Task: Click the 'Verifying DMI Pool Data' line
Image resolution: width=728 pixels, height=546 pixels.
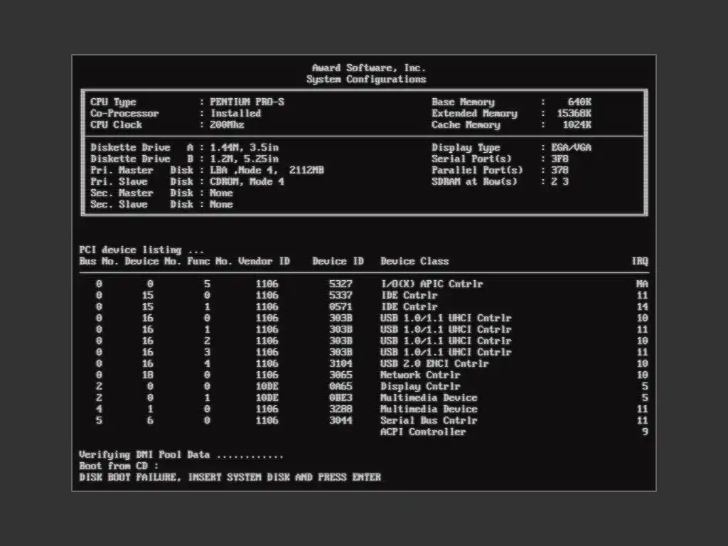Action: [181, 454]
